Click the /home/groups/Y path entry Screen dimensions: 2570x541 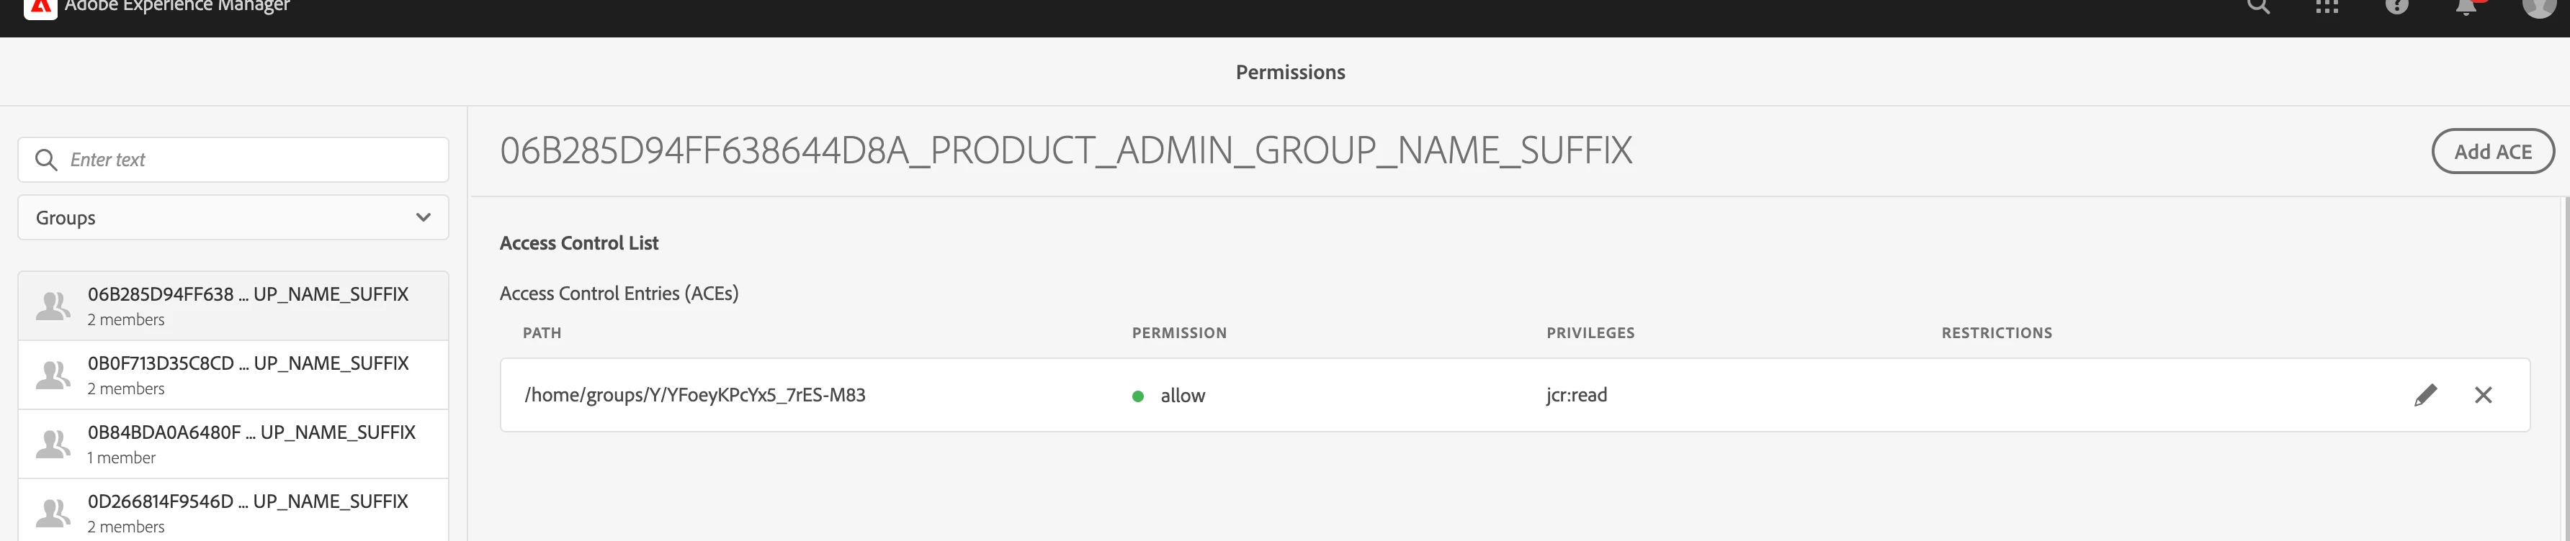(694, 394)
